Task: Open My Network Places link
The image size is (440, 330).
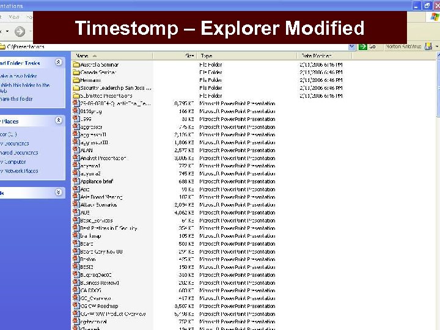Action: (19, 171)
